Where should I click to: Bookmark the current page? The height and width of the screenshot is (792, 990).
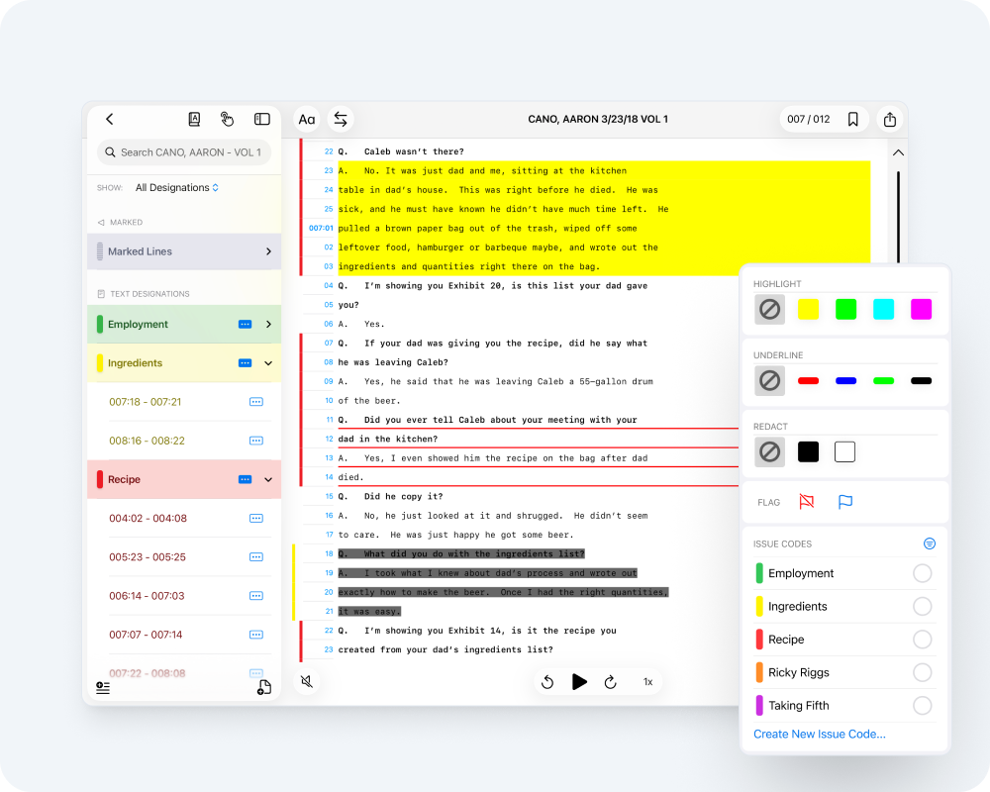[852, 120]
